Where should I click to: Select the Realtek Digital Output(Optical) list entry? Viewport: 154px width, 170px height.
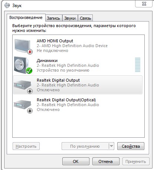pos(78,105)
